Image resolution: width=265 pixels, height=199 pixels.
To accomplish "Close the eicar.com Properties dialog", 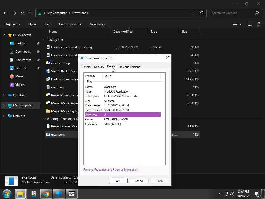I will tap(167, 58).
